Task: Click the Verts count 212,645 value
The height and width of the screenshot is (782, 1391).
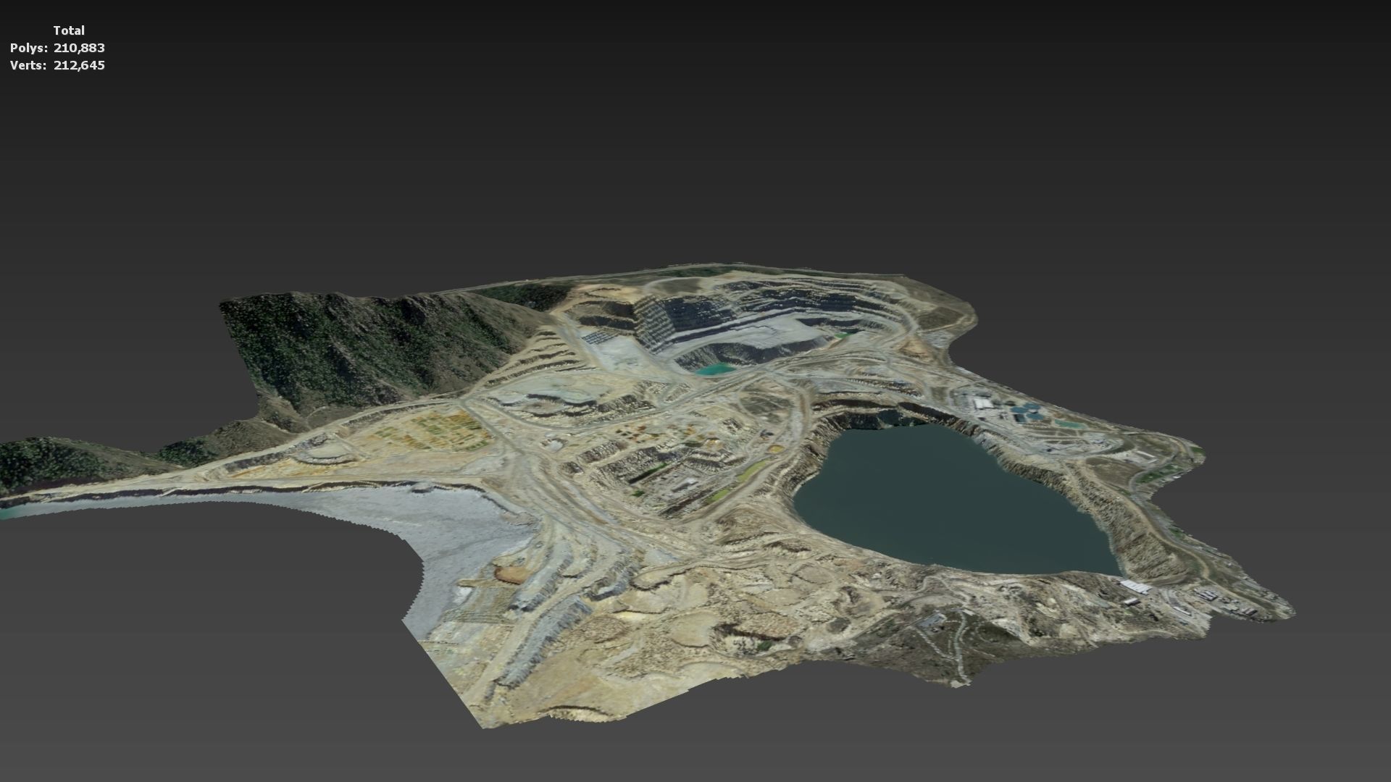Action: [79, 65]
